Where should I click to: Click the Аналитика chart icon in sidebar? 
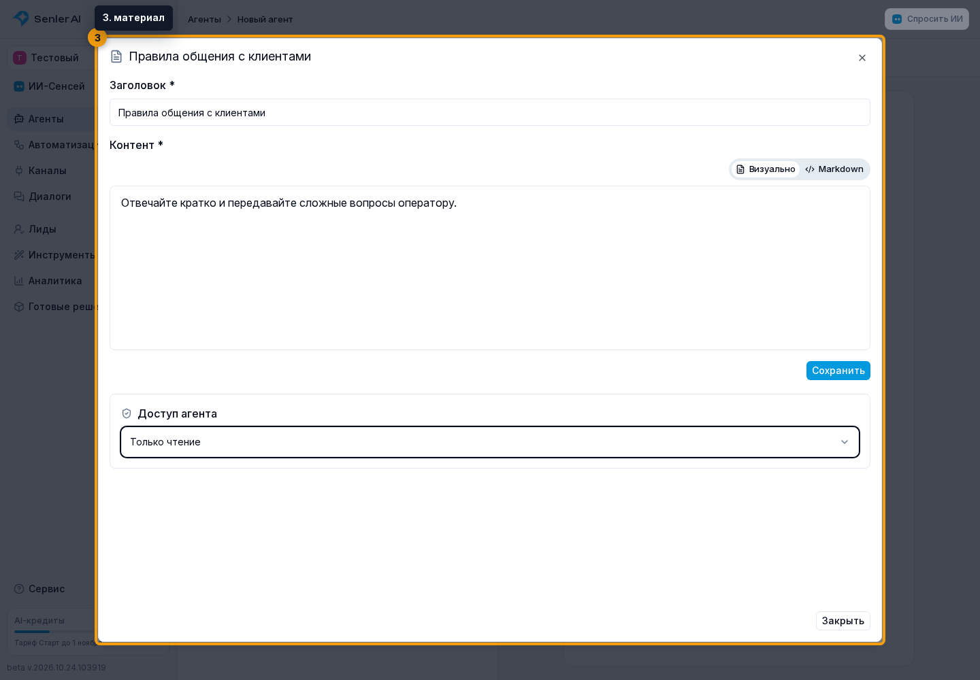click(x=19, y=281)
